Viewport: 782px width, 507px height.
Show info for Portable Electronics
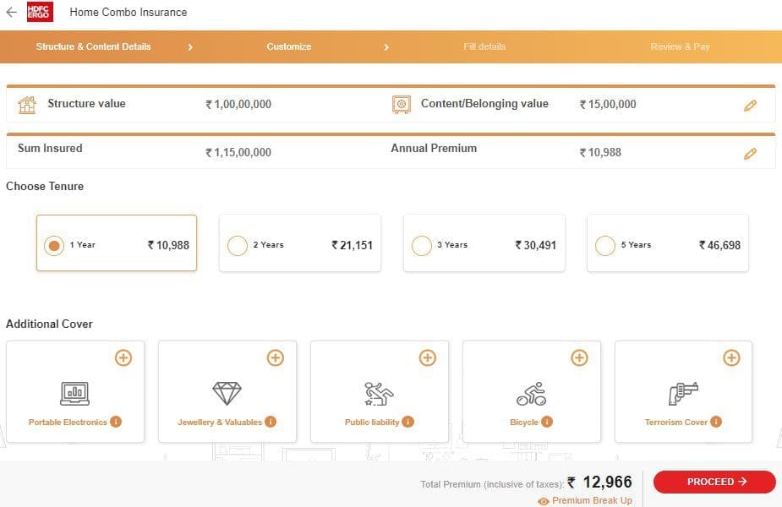coord(116,422)
